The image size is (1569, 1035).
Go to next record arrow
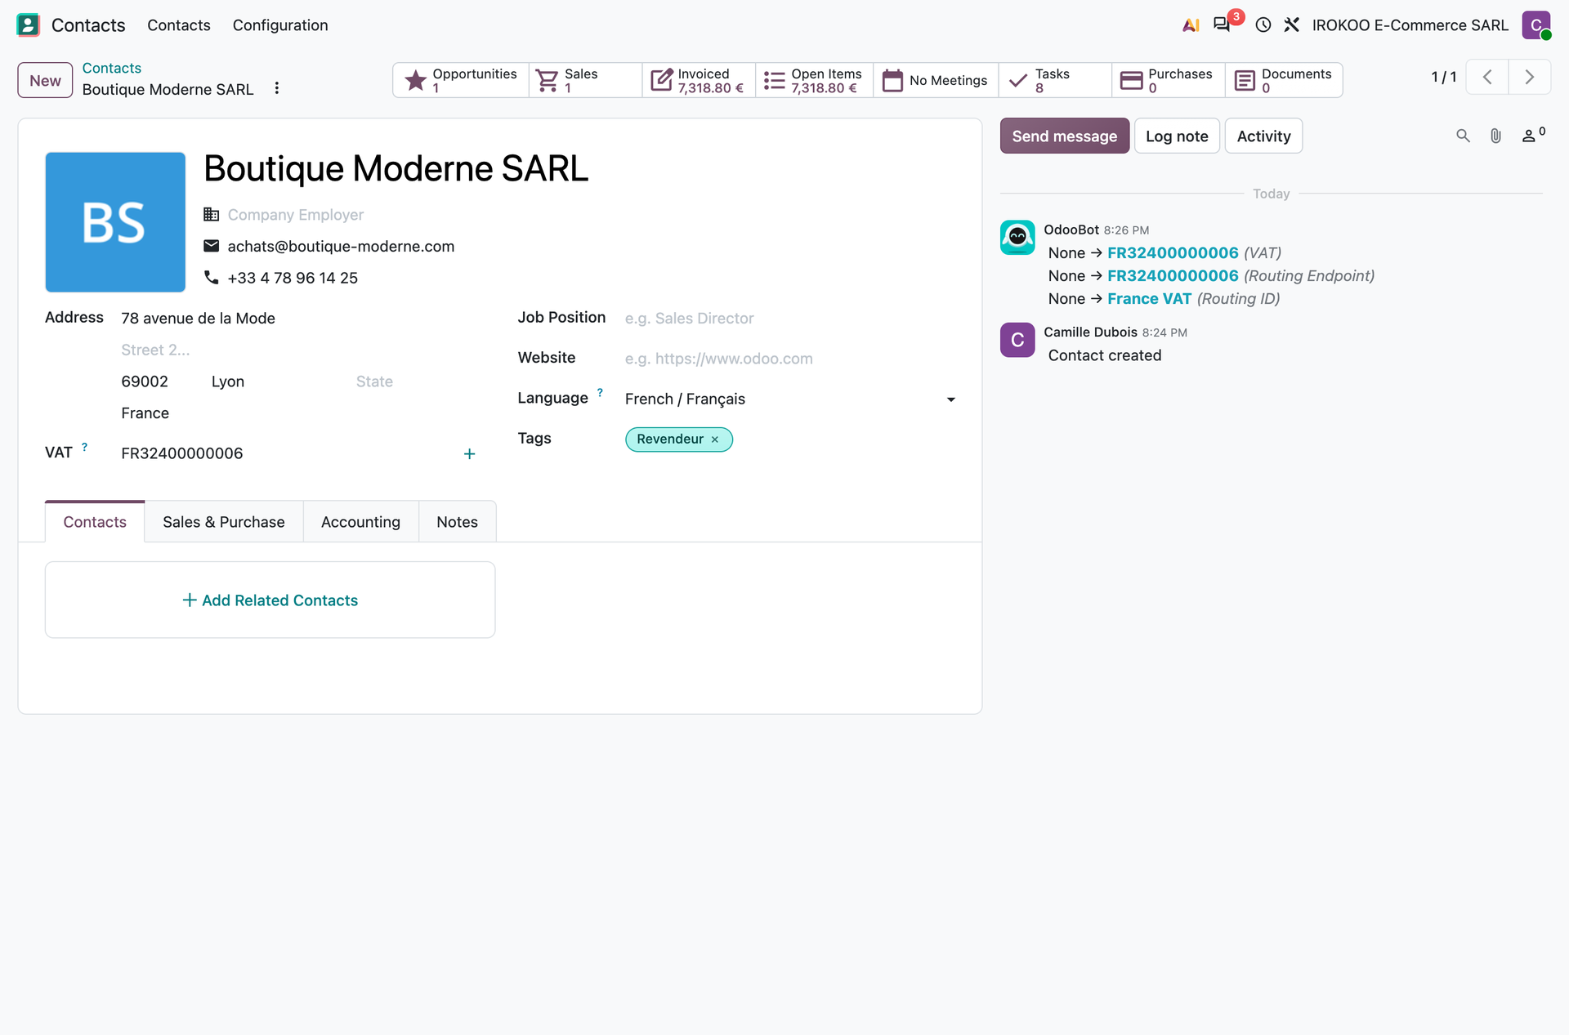coord(1530,78)
